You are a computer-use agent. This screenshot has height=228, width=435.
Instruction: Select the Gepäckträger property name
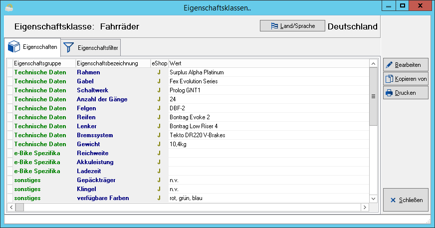[96, 180]
